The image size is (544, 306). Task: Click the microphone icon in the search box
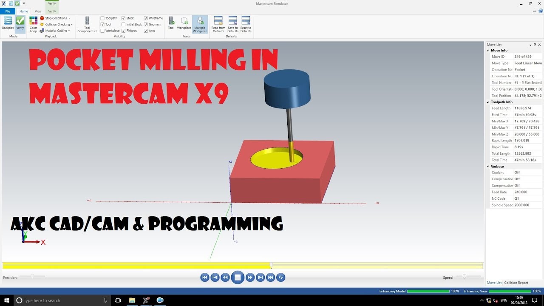point(105,300)
